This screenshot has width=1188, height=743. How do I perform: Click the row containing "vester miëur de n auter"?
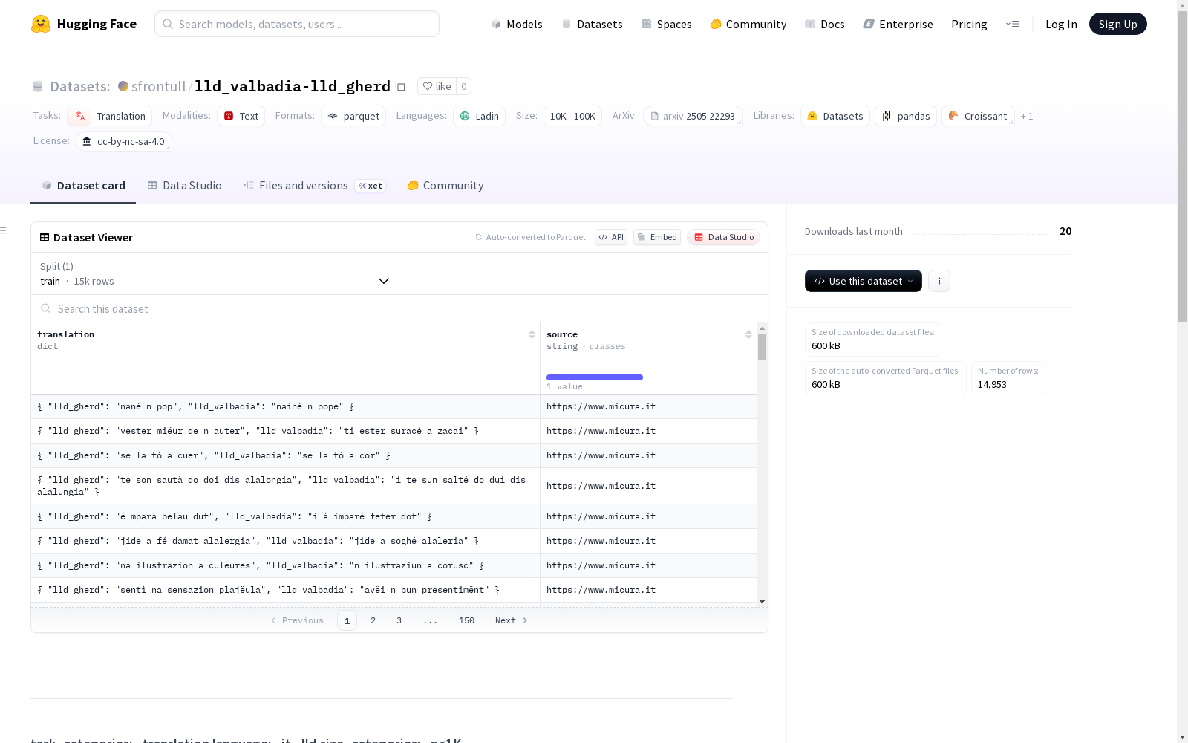(394, 431)
